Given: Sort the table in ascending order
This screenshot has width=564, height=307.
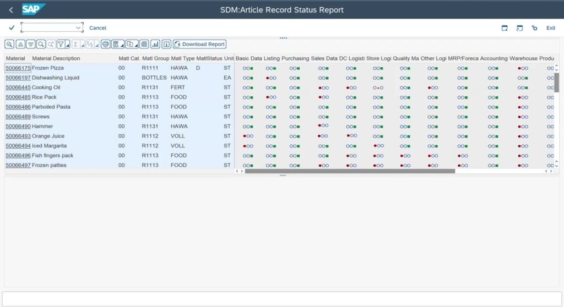Looking at the screenshot, I should (x=20, y=44).
